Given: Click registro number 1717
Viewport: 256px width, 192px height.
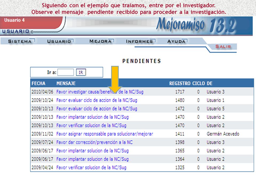Looking at the screenshot, I should (180, 92).
